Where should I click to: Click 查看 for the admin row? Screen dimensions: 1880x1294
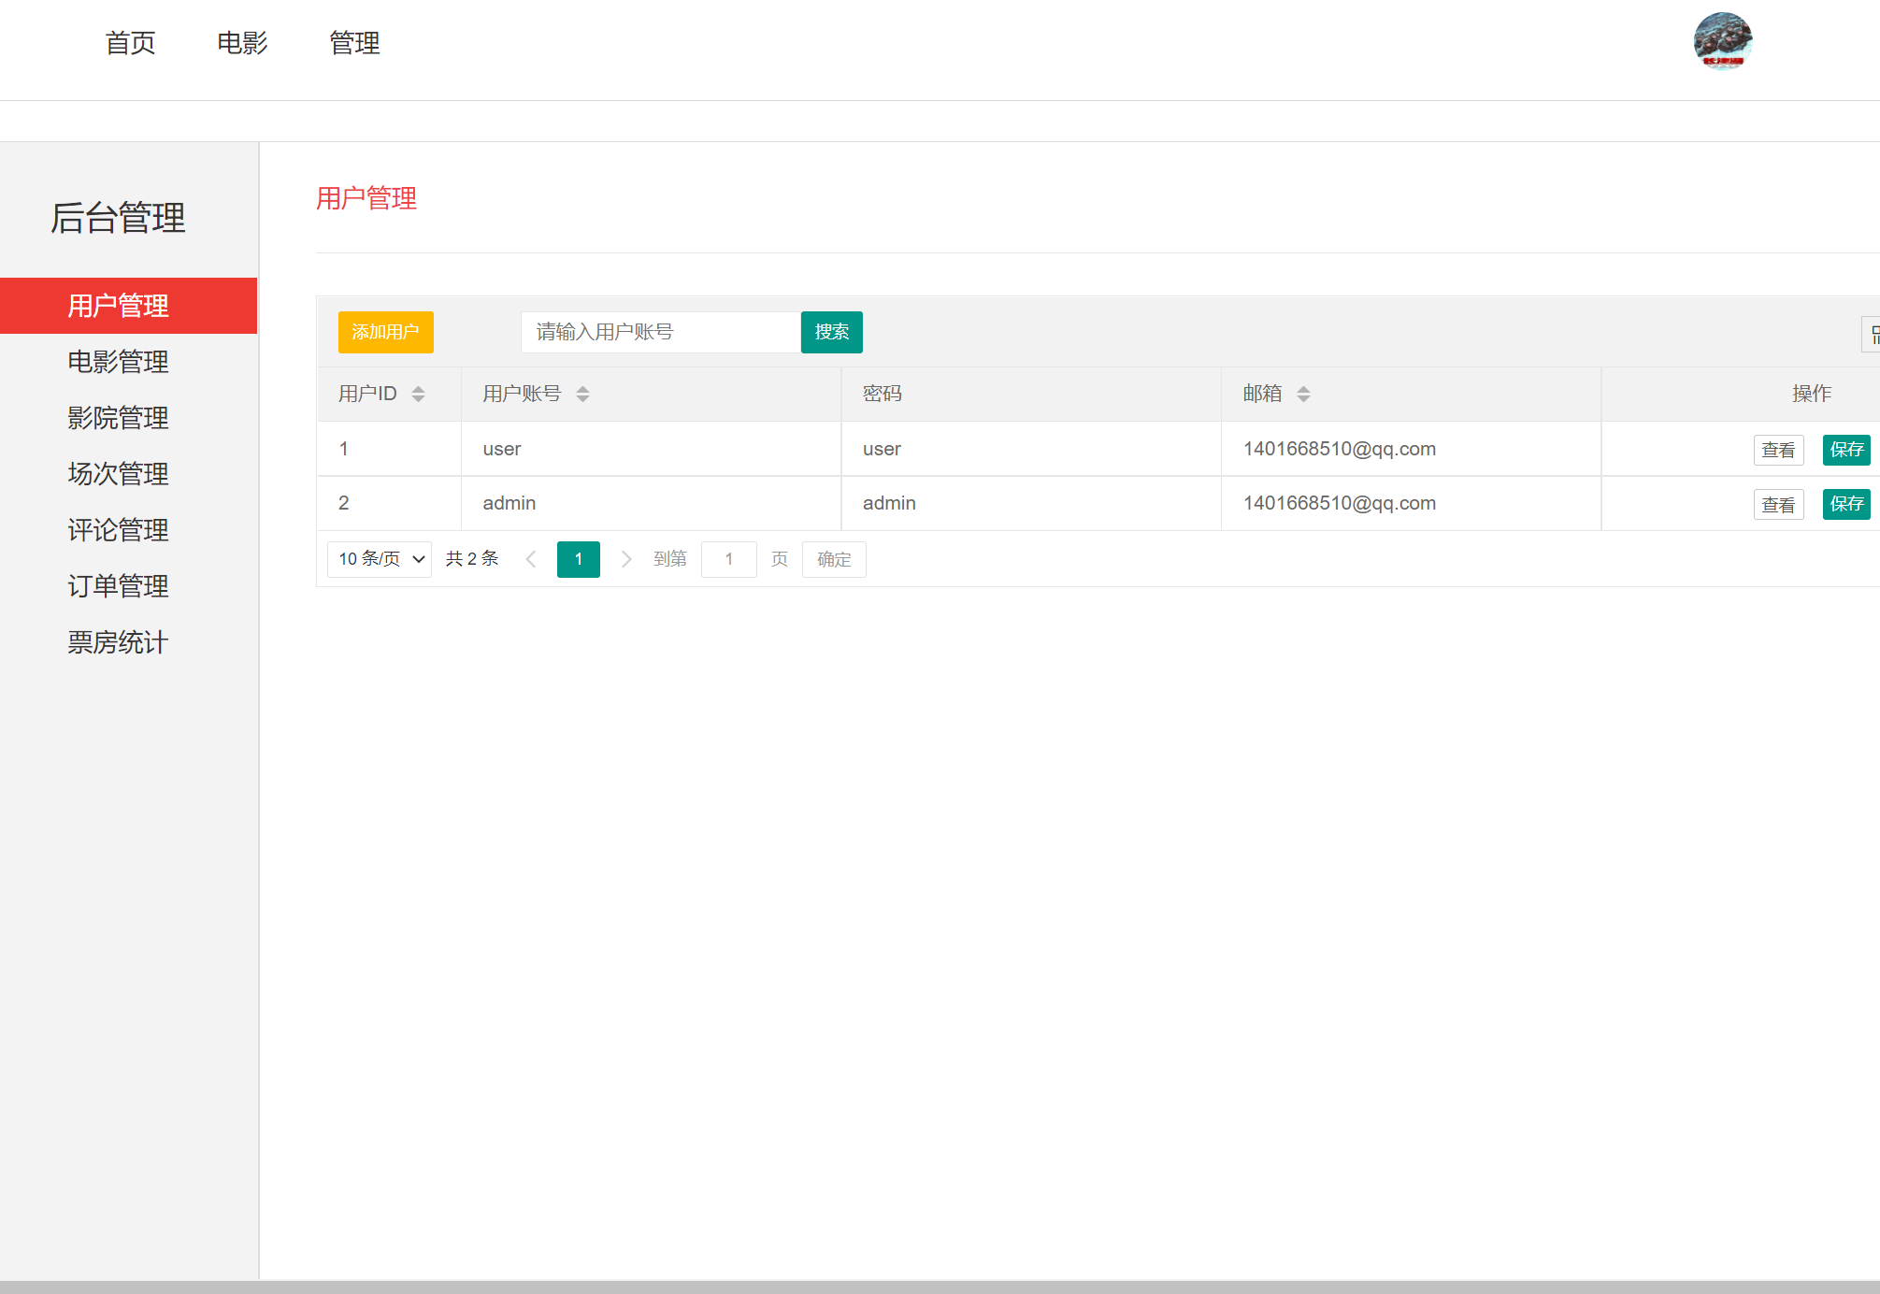pos(1777,505)
